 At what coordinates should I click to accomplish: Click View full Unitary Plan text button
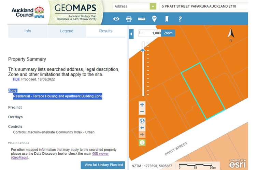click(104, 165)
